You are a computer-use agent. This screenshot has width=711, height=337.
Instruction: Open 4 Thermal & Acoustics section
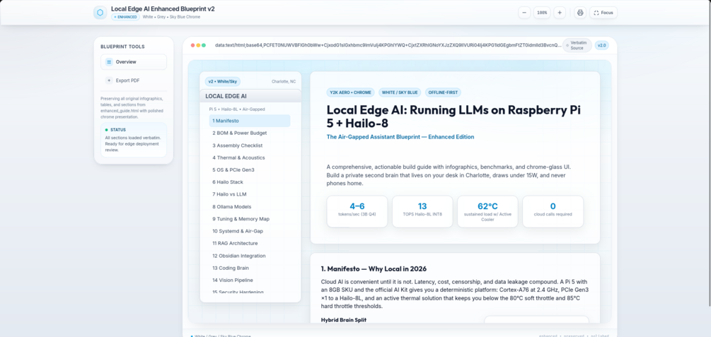250,158
